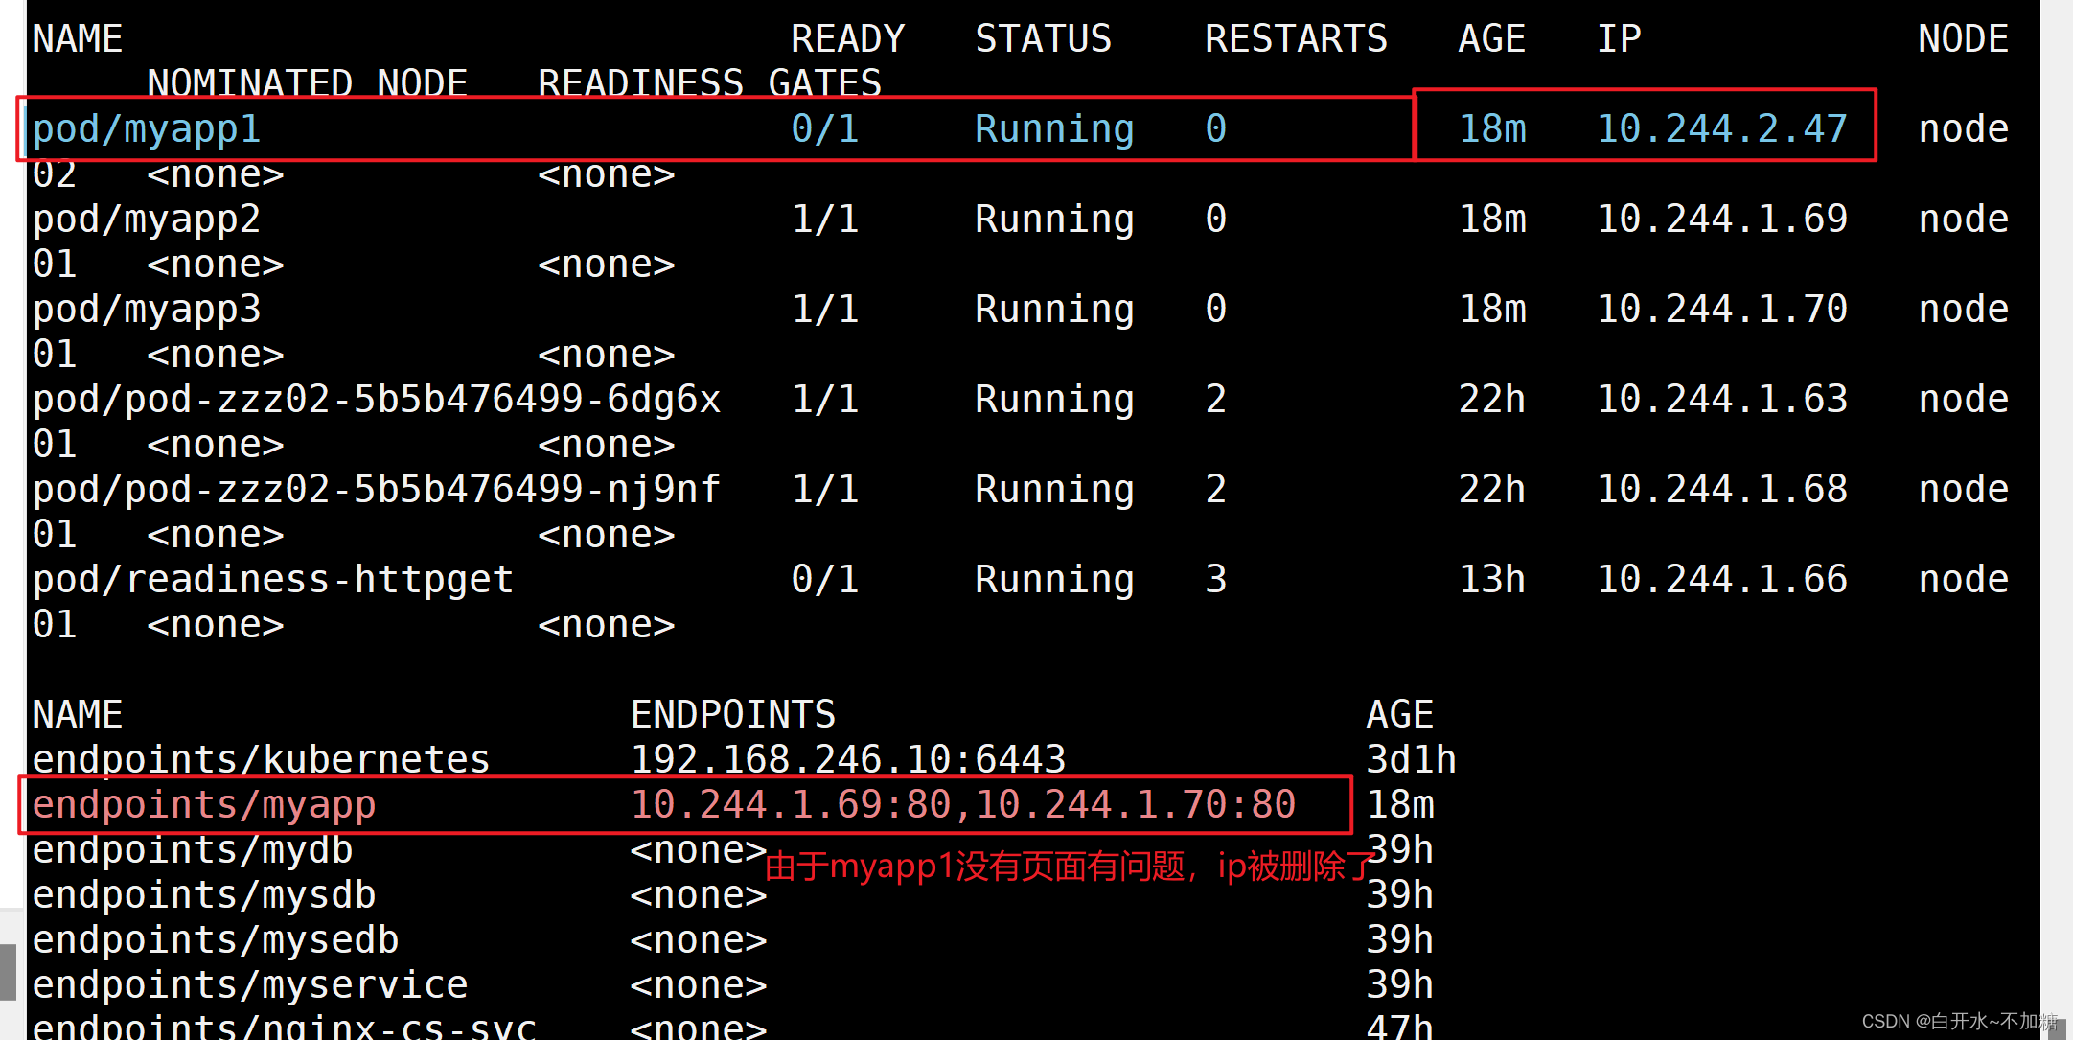Image resolution: width=2073 pixels, height=1040 pixels.
Task: Click the endpoints/kubernetes entry
Action: click(x=261, y=760)
